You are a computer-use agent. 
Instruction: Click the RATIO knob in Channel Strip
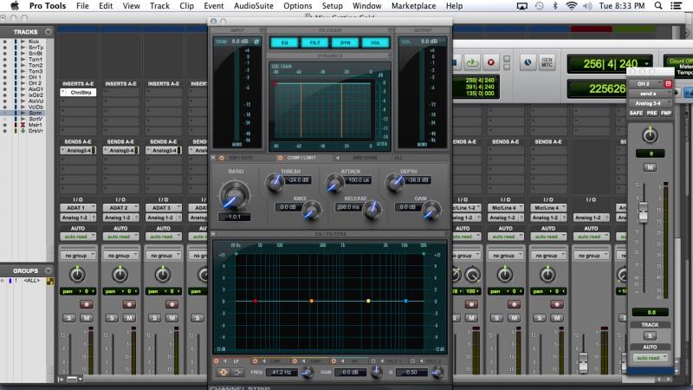234,196
